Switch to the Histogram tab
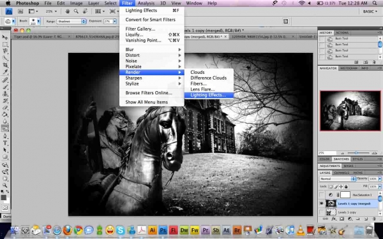The image size is (383, 239). coord(349,68)
